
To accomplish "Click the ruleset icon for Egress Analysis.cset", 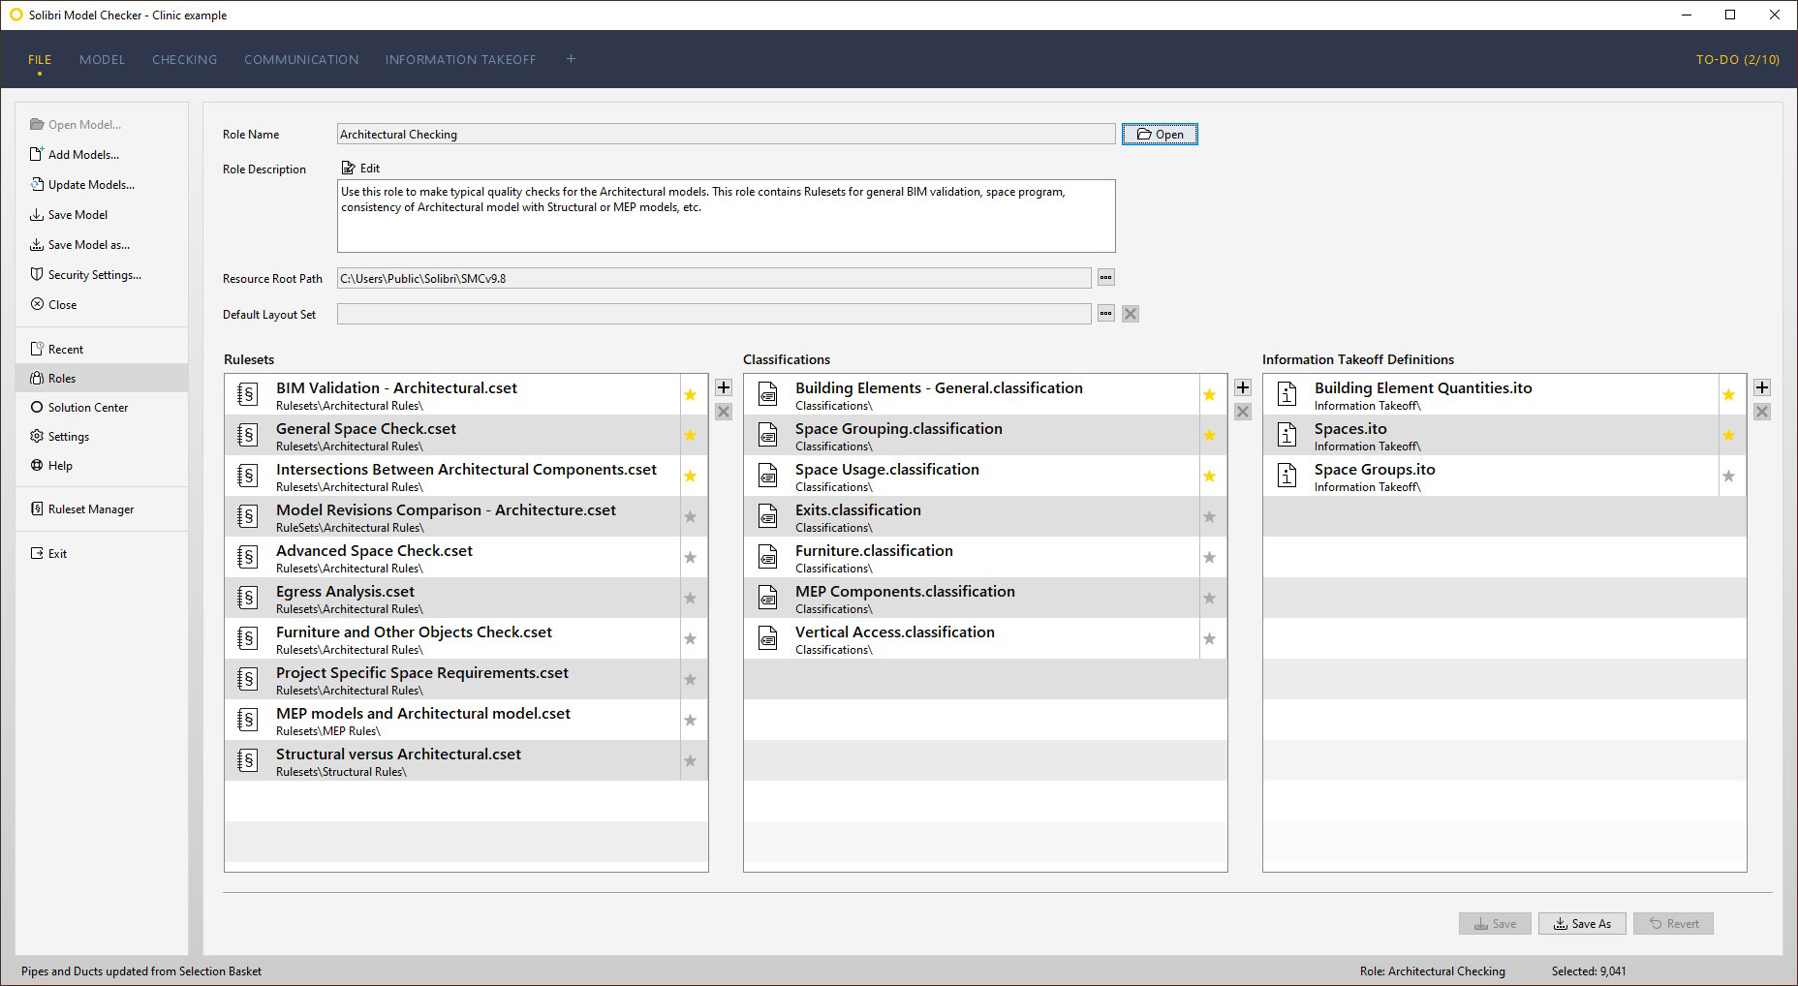I will coord(248,598).
